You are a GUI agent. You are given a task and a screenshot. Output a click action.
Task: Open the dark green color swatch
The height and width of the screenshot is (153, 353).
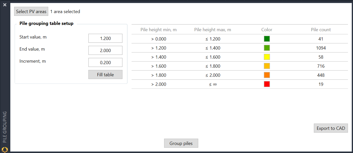[267, 39]
